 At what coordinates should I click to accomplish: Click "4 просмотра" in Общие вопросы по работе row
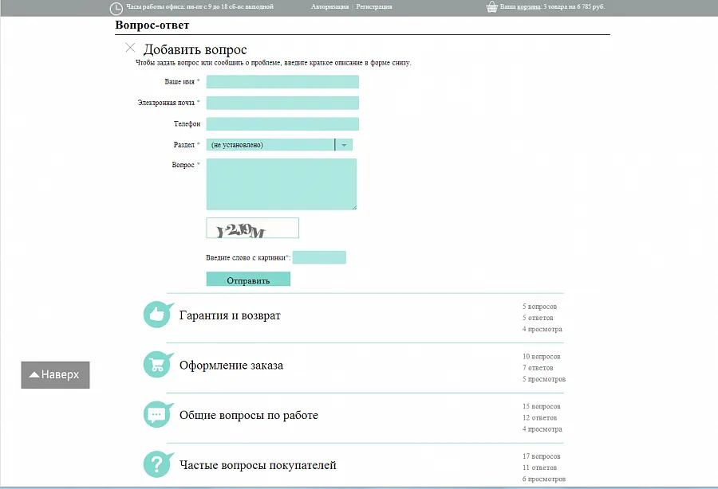coord(542,429)
